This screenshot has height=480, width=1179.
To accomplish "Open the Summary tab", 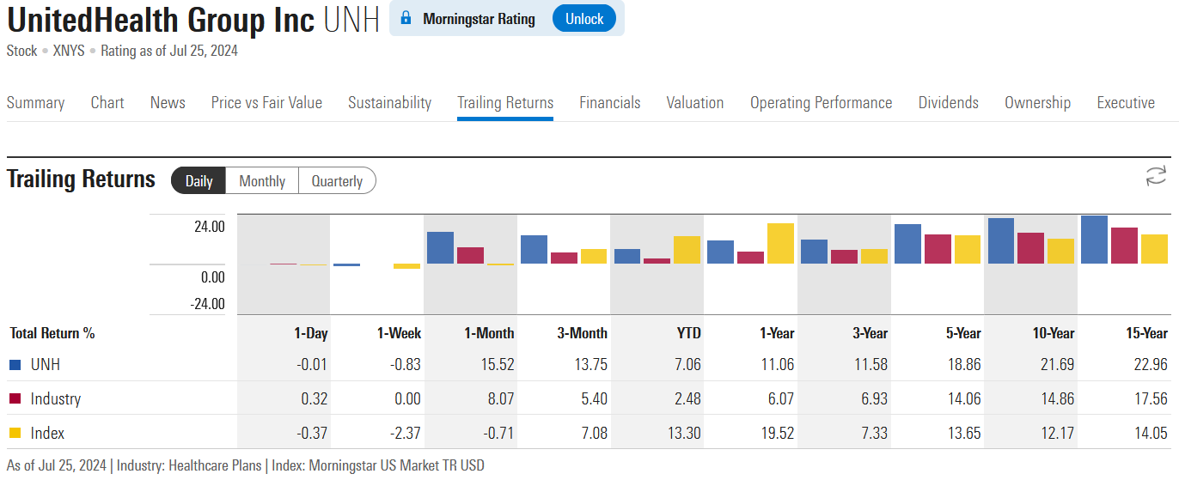I will pos(35,102).
